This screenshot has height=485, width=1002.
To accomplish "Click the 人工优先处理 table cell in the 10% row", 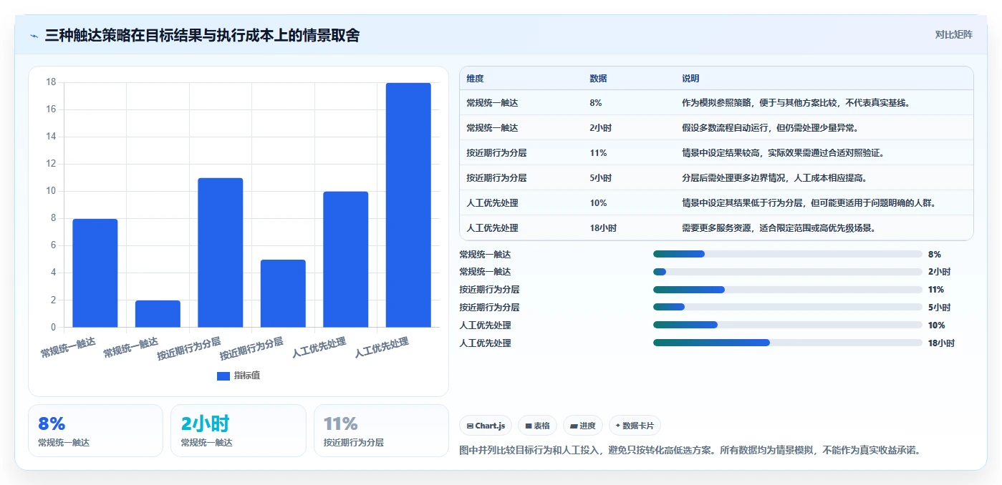I will 492,203.
